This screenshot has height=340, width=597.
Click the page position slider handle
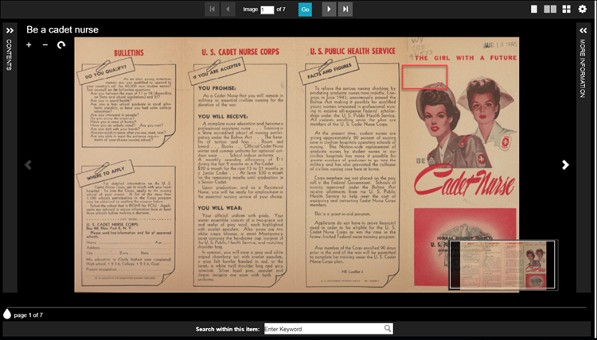click(x=7, y=314)
